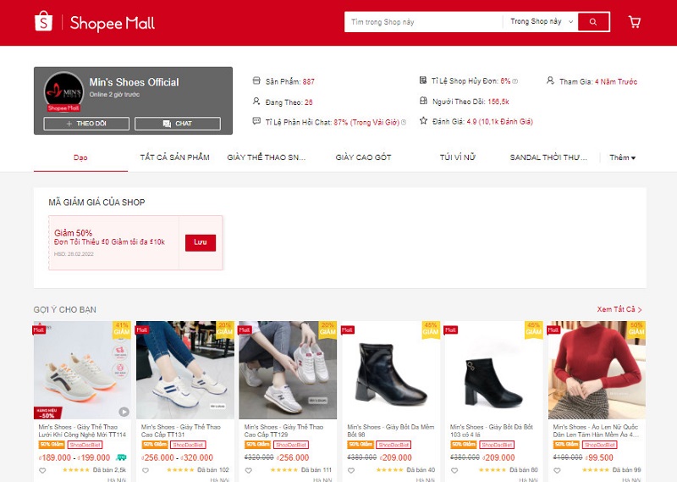Expand the 'Thêm' category menu
The image size is (677, 482).
622,158
